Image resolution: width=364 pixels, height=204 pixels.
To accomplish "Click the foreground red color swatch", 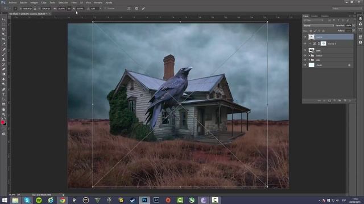I will (2, 122).
